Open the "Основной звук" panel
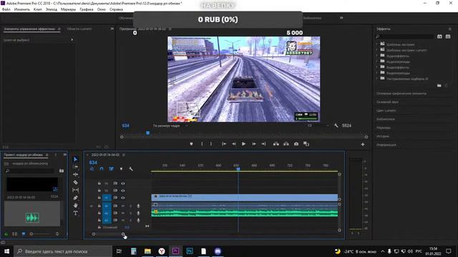458x257 pixels. point(387,102)
